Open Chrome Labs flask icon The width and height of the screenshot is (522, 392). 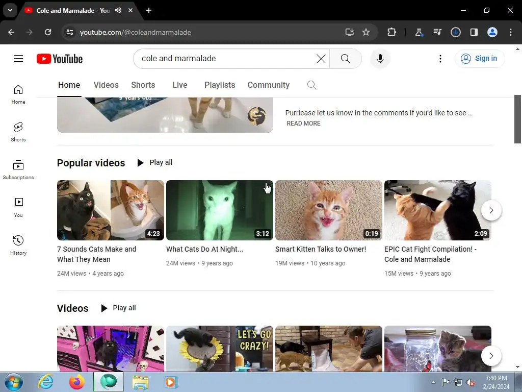(x=419, y=32)
